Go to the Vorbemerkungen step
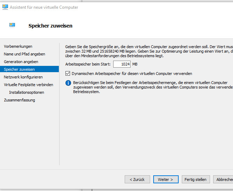The height and width of the screenshot is (191, 233). click(x=18, y=46)
